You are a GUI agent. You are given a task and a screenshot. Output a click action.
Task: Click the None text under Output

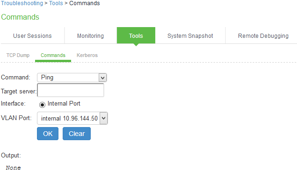coord(13,168)
